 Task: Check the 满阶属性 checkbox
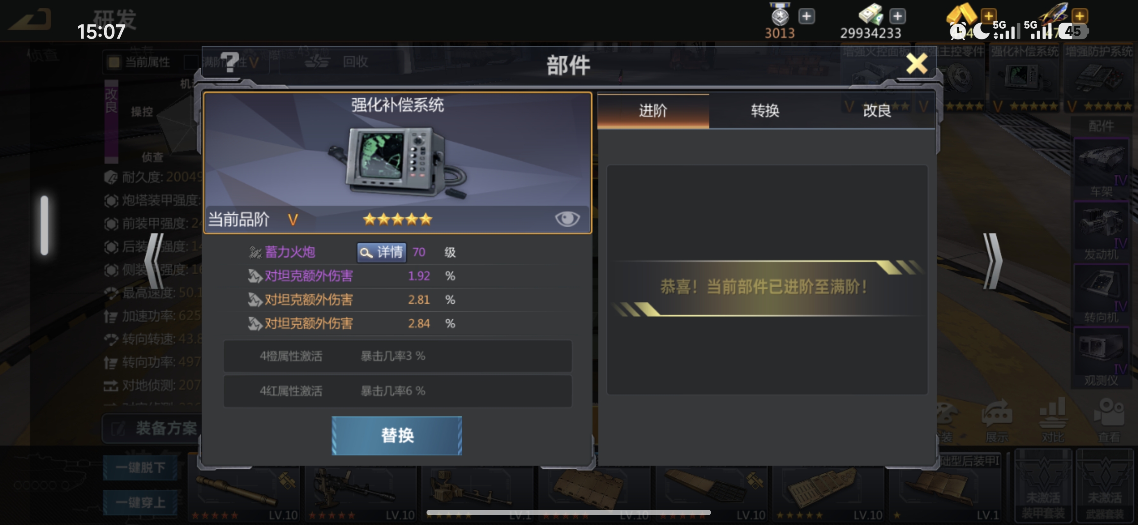(190, 62)
